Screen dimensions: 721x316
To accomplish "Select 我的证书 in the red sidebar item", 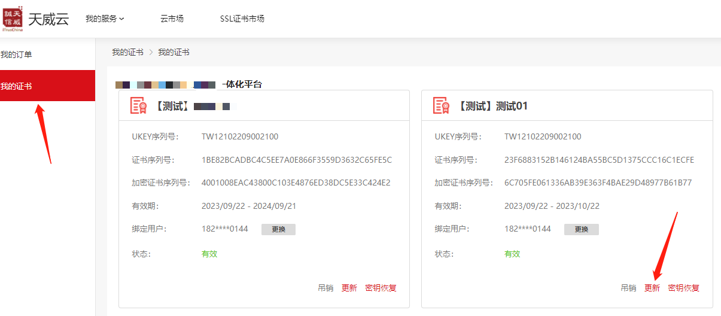I will tap(47, 86).
